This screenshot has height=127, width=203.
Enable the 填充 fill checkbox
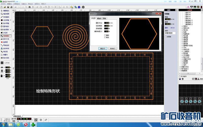[105, 38]
